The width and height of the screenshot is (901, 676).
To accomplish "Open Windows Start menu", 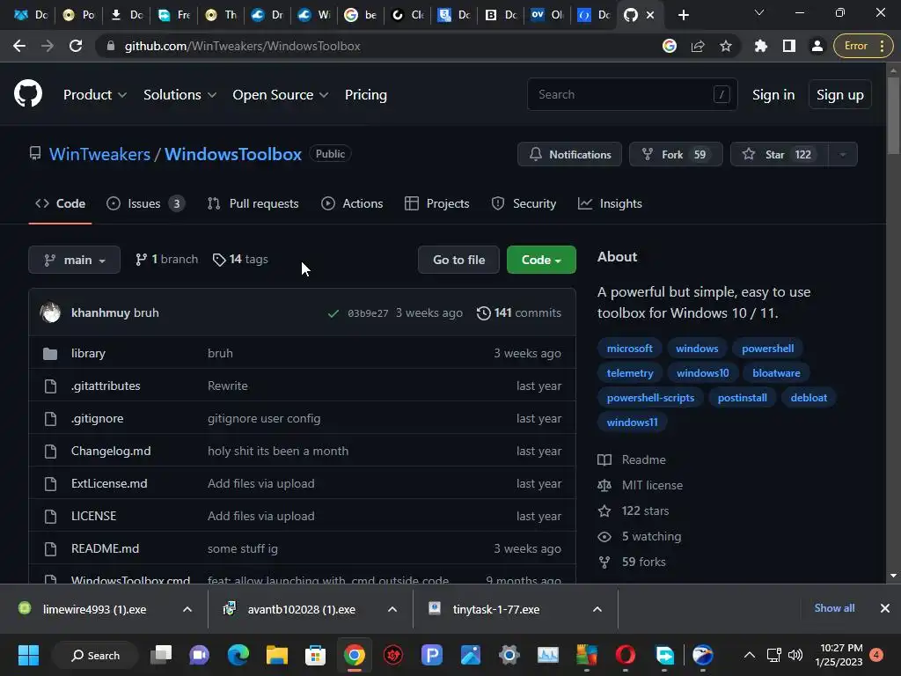I will coord(28,655).
